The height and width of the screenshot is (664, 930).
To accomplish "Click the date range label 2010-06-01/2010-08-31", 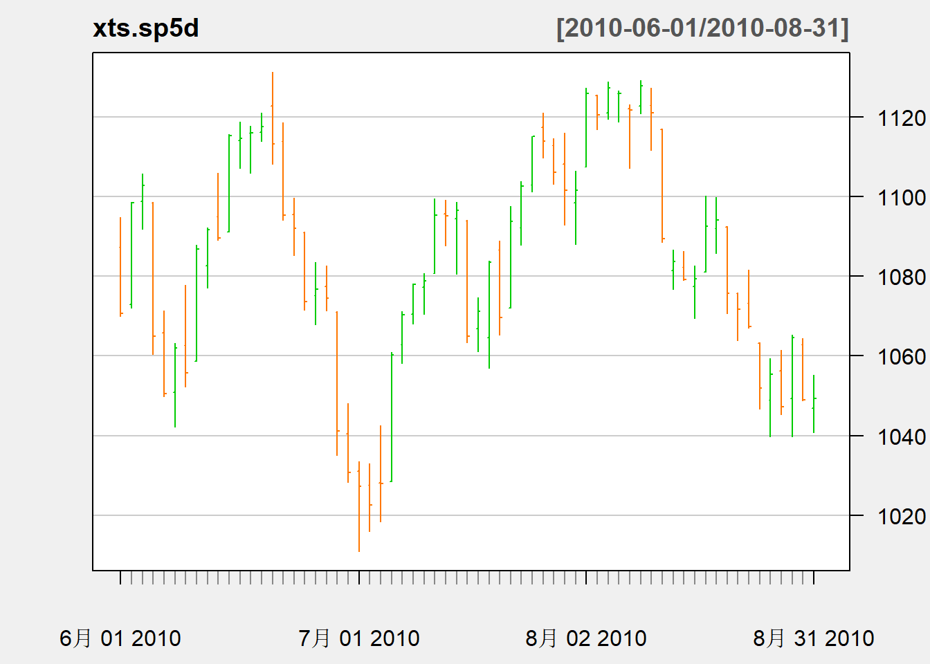I will (x=702, y=28).
